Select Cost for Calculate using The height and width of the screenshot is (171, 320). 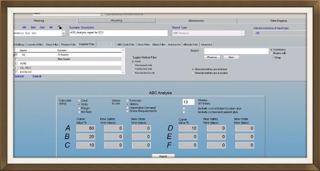[x=79, y=100]
